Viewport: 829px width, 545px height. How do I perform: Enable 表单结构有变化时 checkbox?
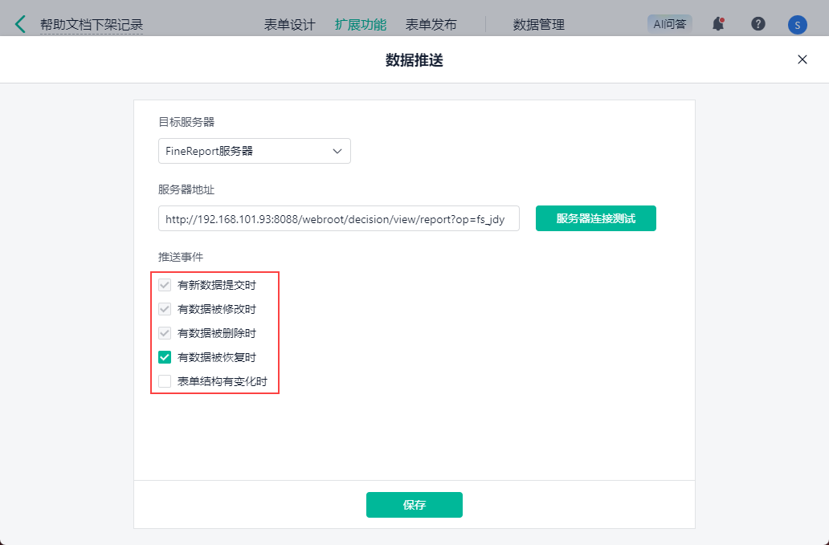(x=165, y=381)
